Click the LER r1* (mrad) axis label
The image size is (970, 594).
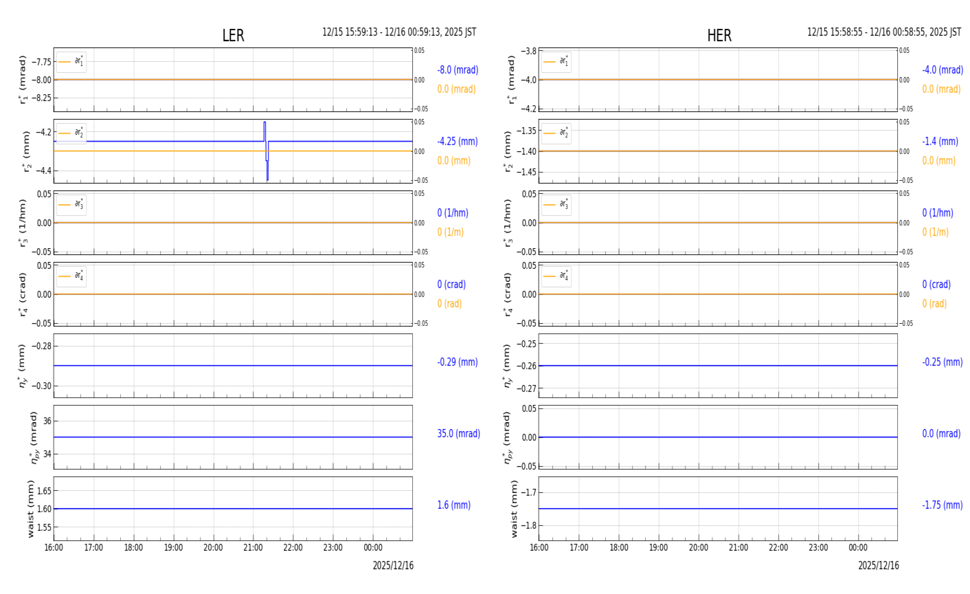(x=23, y=80)
